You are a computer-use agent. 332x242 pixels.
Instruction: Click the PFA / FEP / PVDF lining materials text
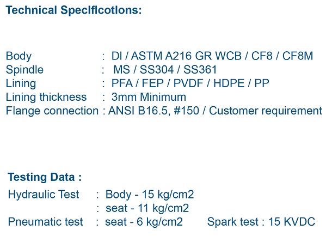(157, 83)
